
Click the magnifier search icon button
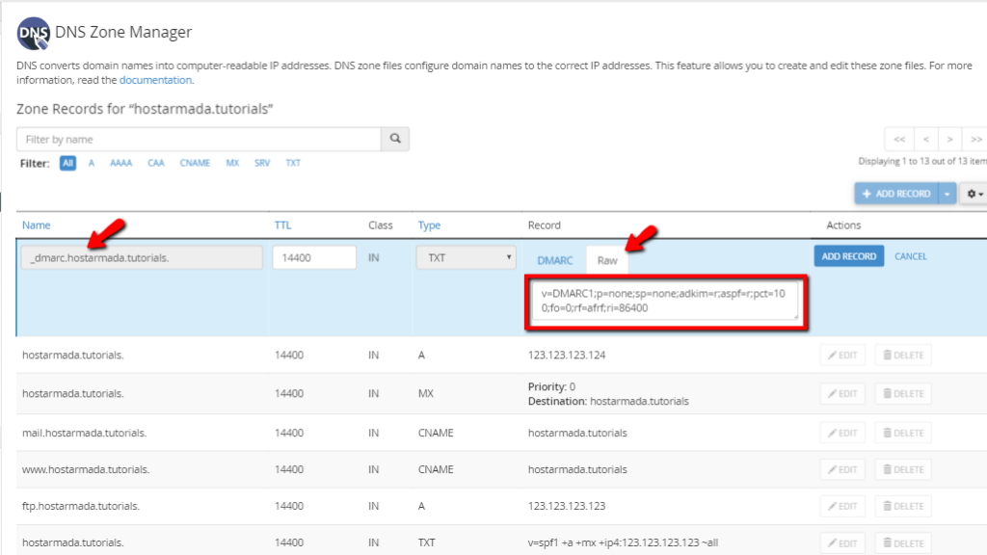395,139
